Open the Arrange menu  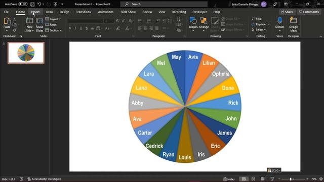point(204,25)
